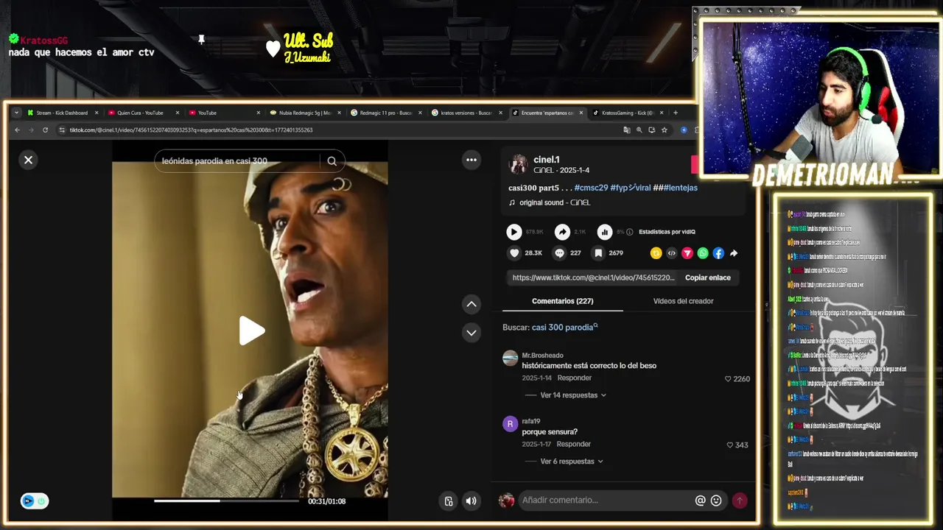Click the zoom magnifier icon in the address bar
Image resolution: width=943 pixels, height=530 pixels.
click(x=639, y=130)
